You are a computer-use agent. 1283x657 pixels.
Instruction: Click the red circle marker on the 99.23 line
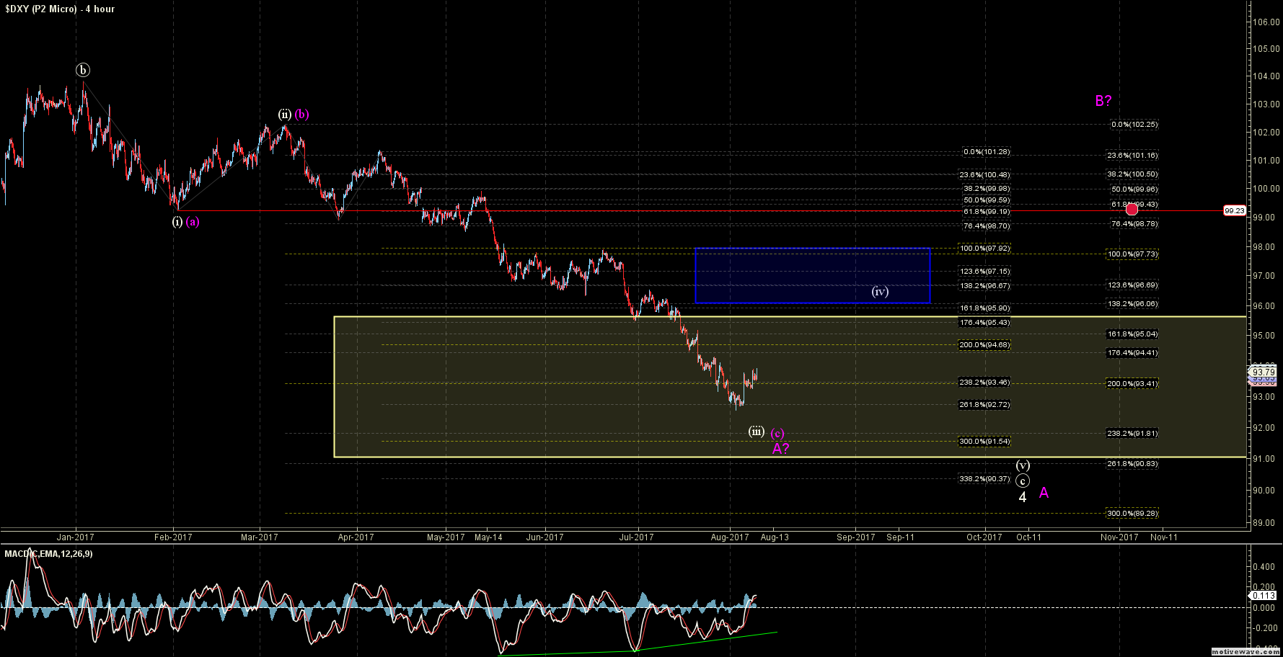[x=1132, y=209]
